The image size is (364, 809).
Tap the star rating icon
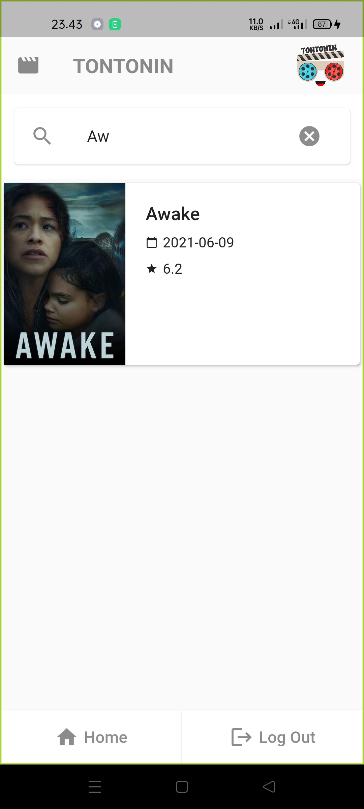(x=152, y=269)
